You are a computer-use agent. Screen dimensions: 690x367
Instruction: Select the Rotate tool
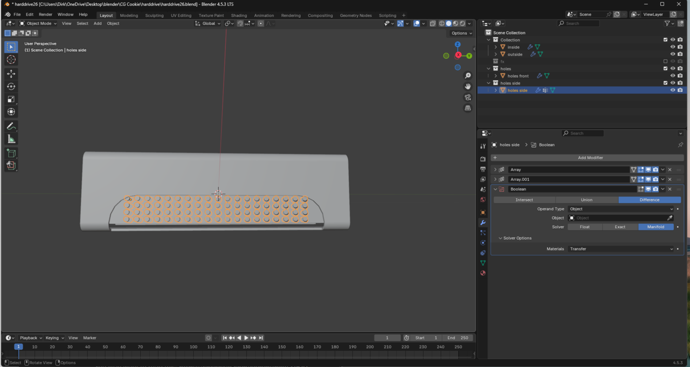point(11,86)
